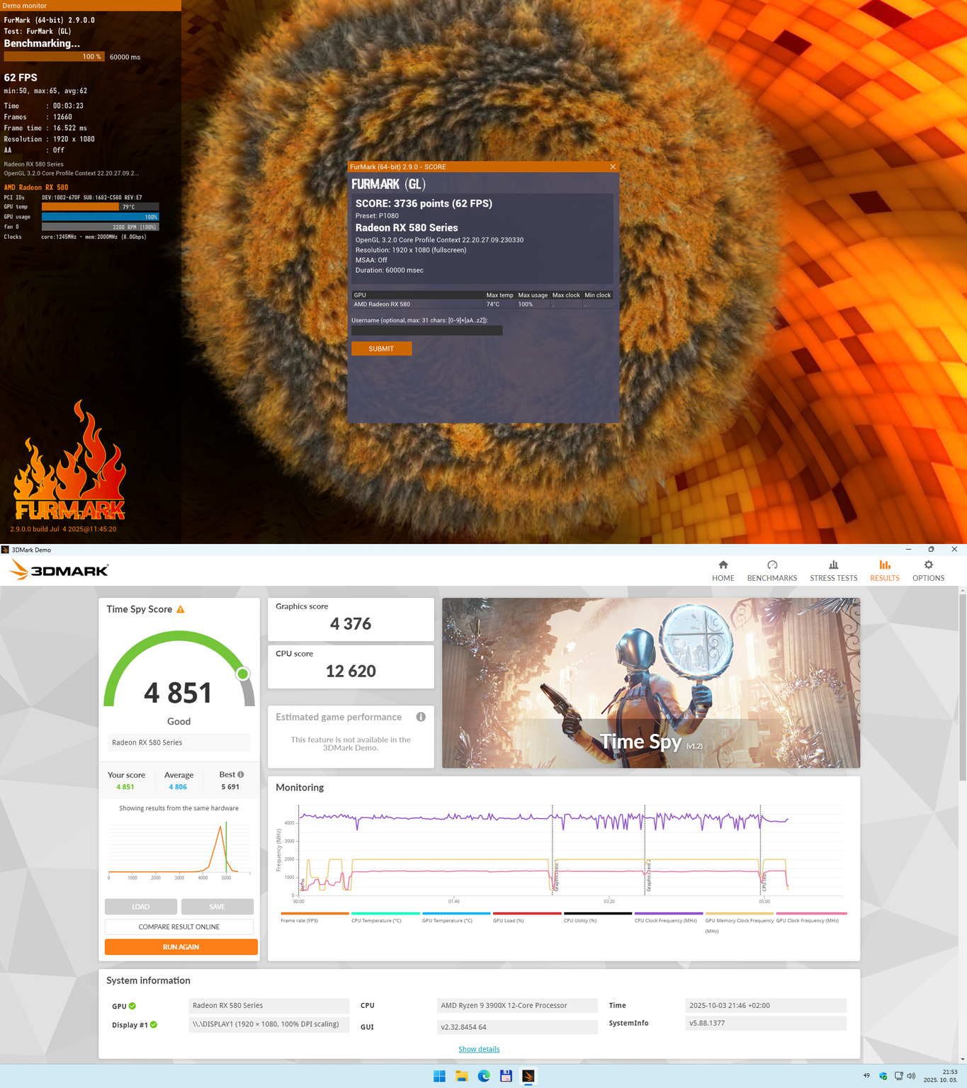Click the 3DMark logo in the header
The width and height of the screenshot is (967, 1088).
59,569
